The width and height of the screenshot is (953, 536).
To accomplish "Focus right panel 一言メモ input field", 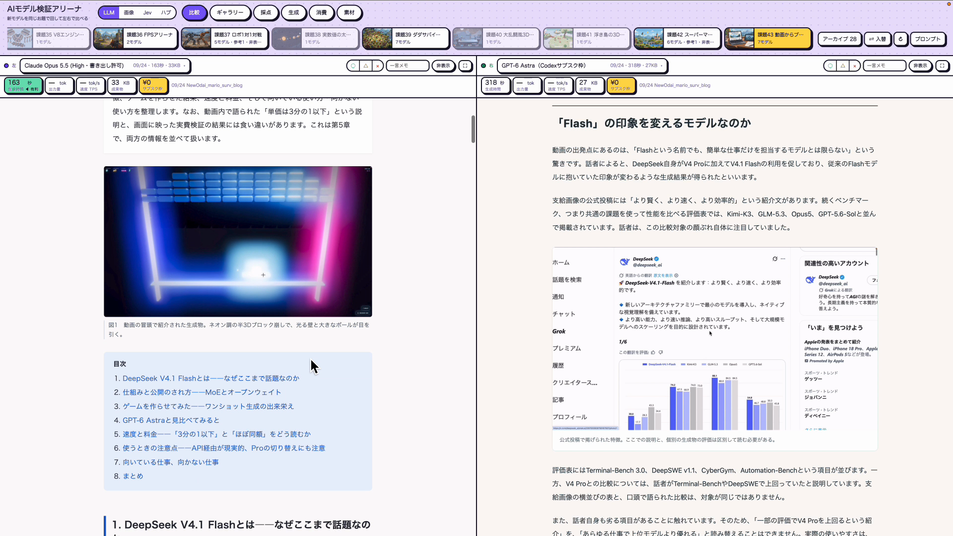I will [885, 66].
